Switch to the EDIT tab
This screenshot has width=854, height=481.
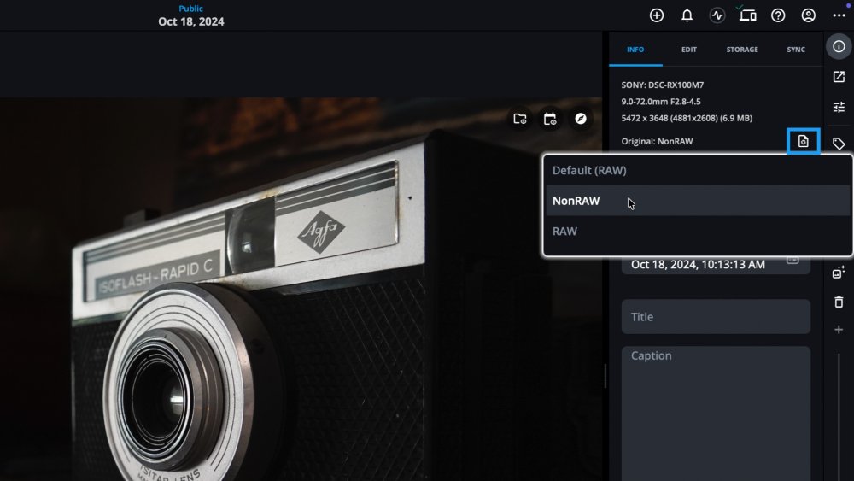689,50
